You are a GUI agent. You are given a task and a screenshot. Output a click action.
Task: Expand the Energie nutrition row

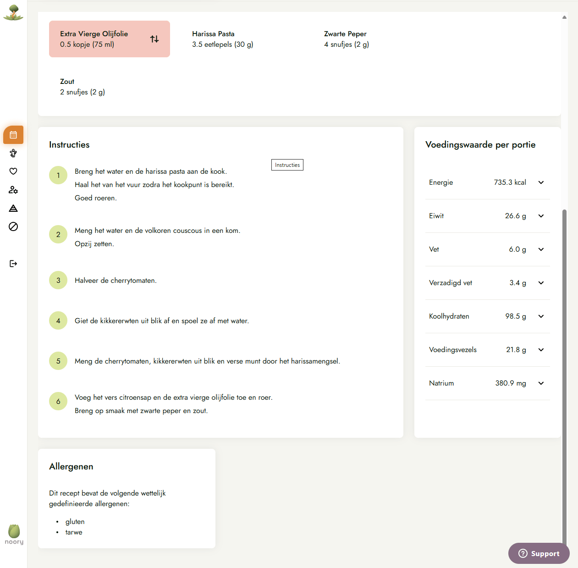[x=541, y=182]
